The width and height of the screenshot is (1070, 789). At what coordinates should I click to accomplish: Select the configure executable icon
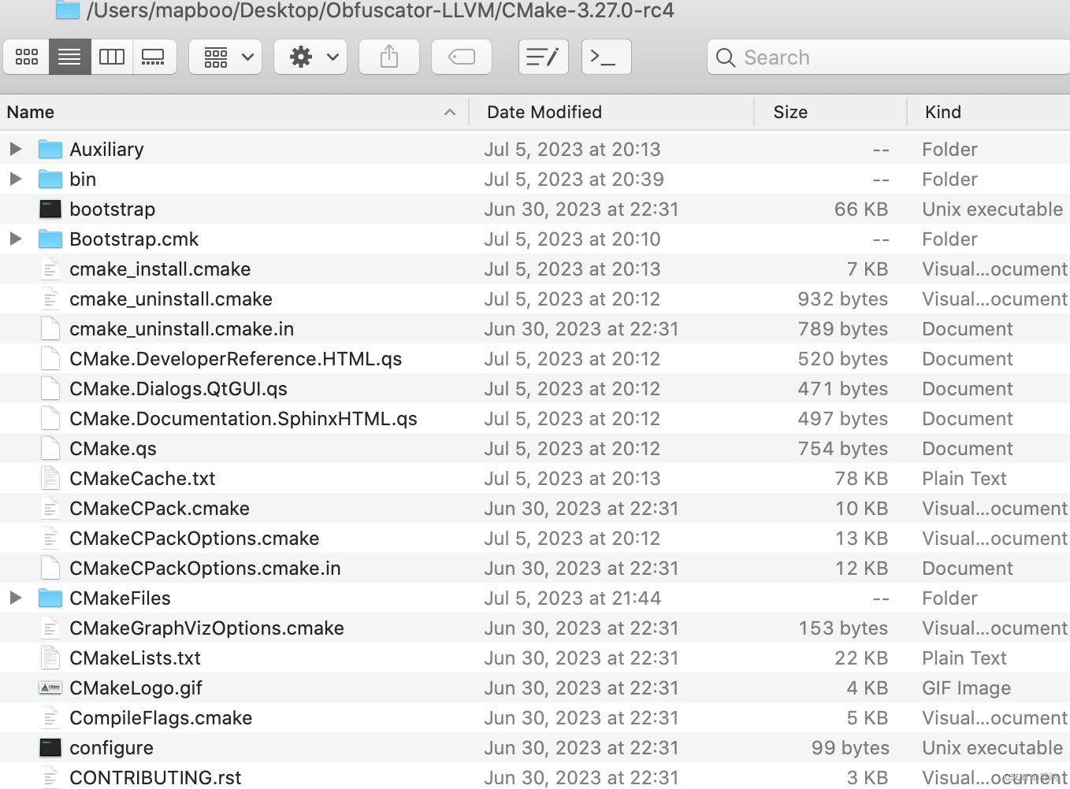[x=50, y=747]
